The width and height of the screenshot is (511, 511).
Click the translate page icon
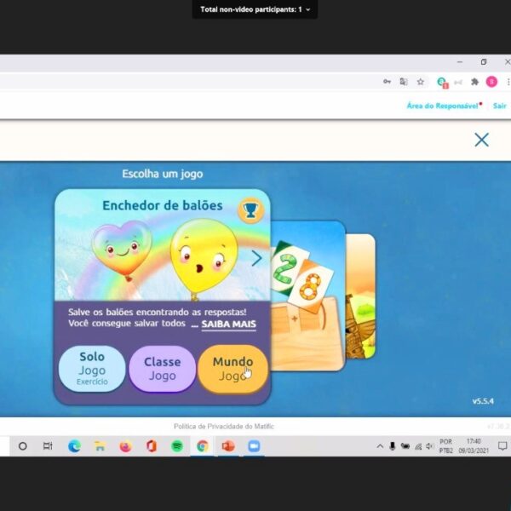click(x=404, y=82)
